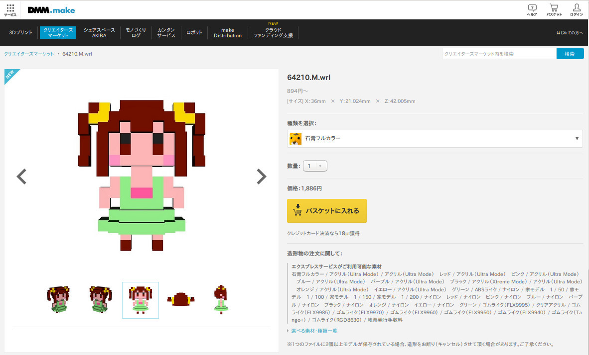Image resolution: width=589 pixels, height=355 pixels.
Task: Expand the 選べる素材・種類一覧 link
Action: [x=314, y=331]
